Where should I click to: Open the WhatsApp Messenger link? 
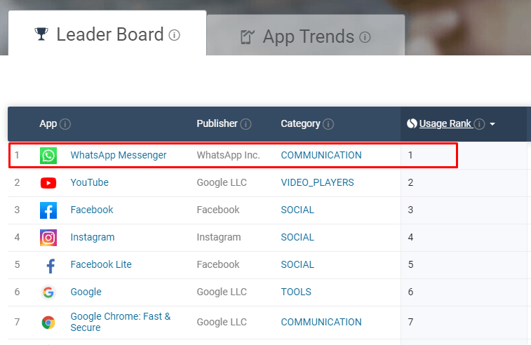tap(119, 155)
